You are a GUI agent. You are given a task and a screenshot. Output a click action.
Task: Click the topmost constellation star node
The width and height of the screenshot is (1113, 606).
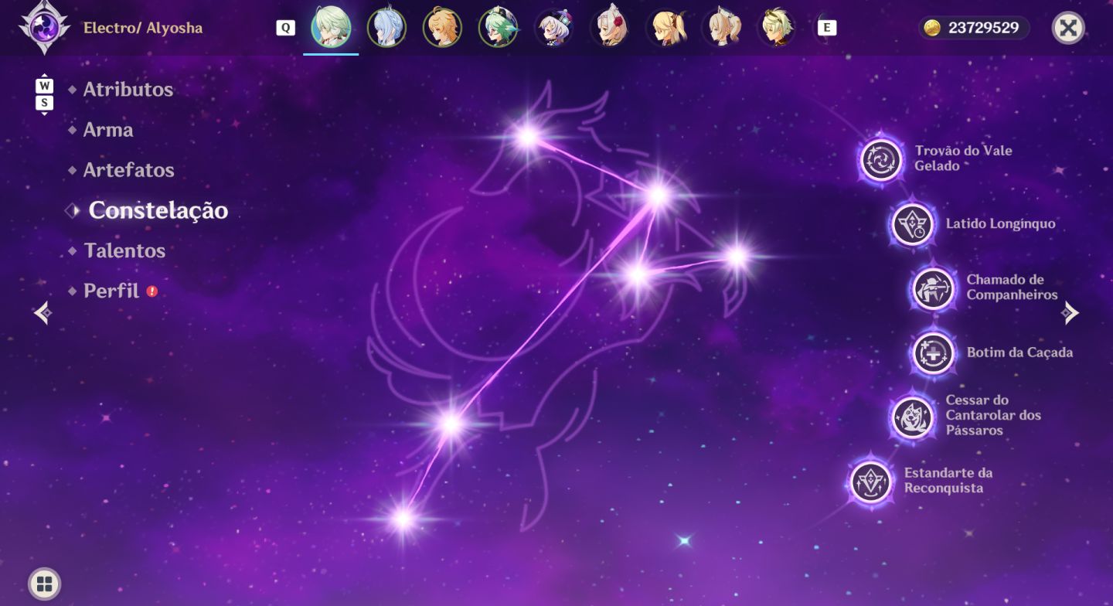(x=528, y=137)
